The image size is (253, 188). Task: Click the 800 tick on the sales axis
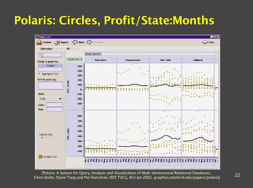[80, 116]
